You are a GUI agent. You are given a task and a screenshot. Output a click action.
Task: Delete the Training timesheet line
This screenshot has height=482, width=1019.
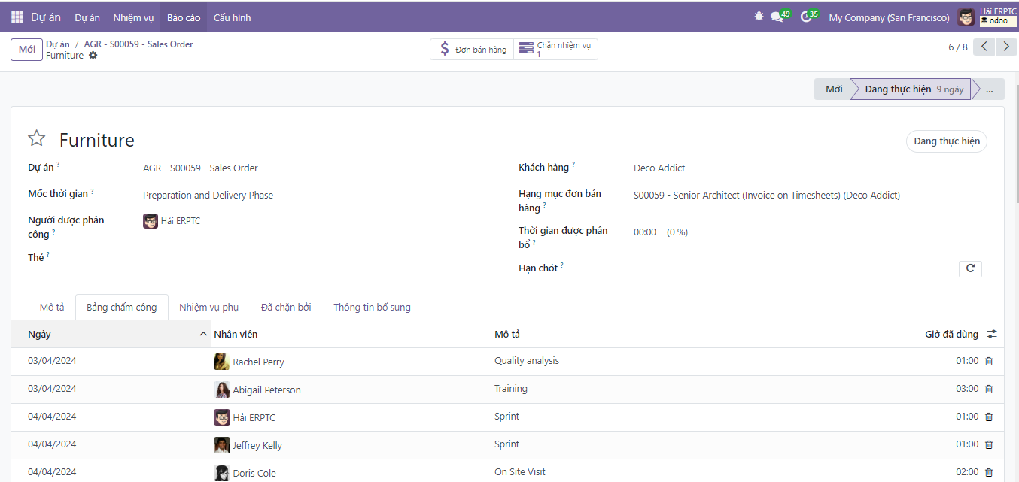tap(989, 390)
